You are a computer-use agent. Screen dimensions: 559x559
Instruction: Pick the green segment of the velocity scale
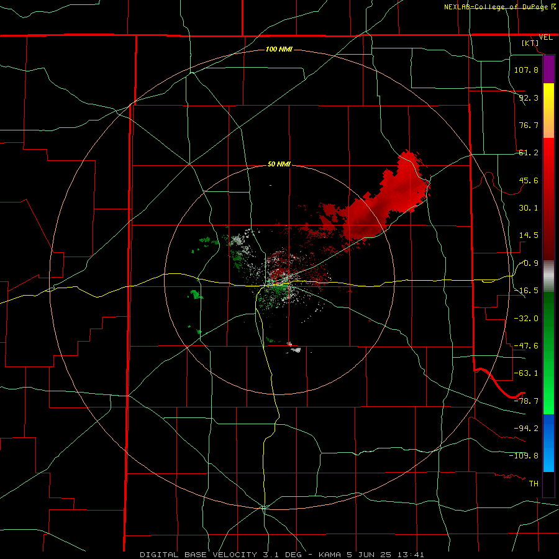(548, 353)
